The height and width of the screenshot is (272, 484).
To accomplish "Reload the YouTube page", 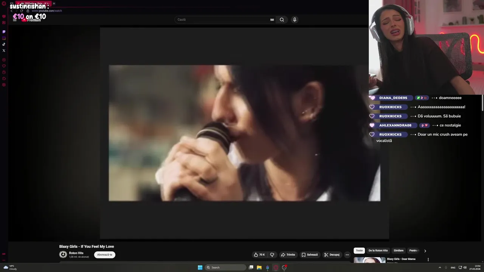I will coord(22,11).
